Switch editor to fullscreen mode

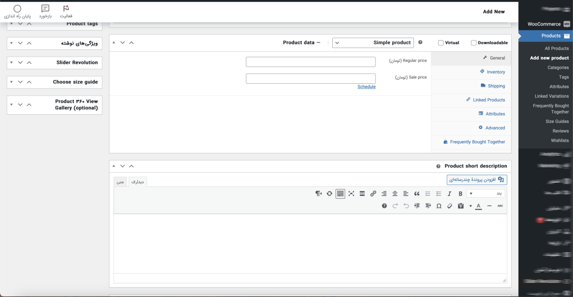point(351,194)
